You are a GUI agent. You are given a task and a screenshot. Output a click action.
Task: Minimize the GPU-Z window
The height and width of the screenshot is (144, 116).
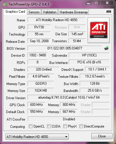click(88, 3)
